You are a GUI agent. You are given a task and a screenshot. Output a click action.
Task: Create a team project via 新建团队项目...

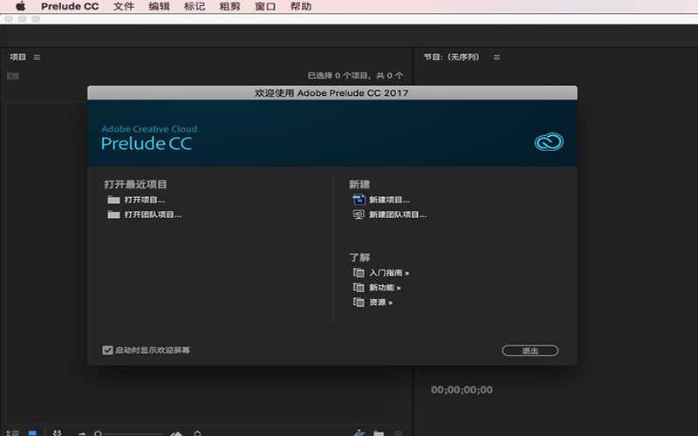pos(389,215)
